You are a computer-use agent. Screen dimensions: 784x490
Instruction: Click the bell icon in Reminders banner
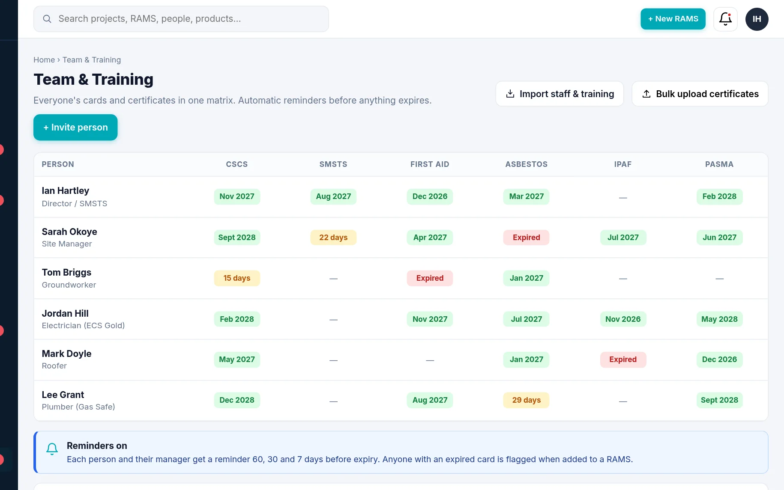pos(52,449)
